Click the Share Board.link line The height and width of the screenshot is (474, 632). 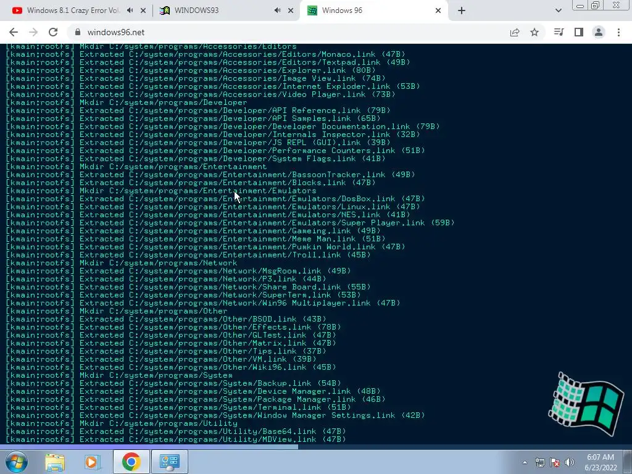188,287
